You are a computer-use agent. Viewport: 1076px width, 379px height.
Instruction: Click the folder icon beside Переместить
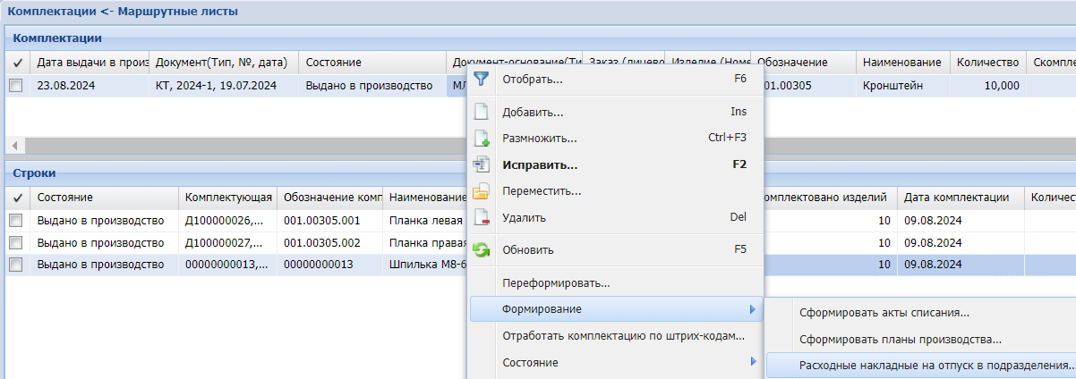point(482,191)
